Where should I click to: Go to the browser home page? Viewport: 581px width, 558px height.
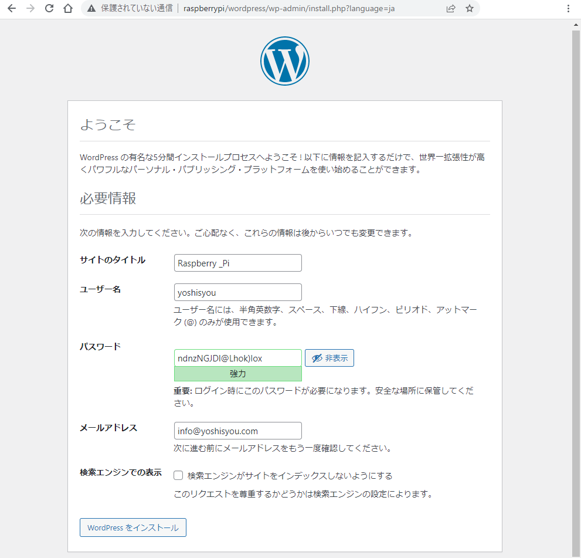(68, 9)
